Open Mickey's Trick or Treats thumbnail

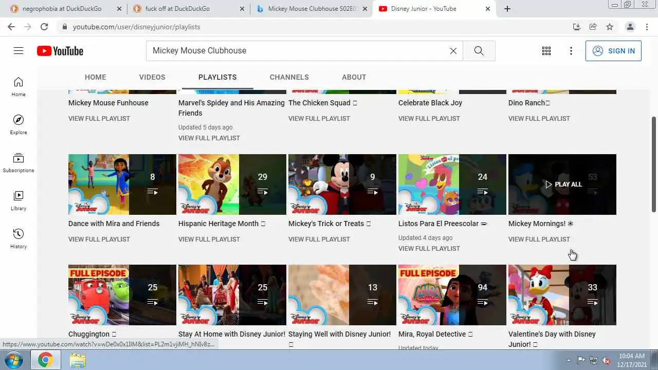[x=342, y=184]
